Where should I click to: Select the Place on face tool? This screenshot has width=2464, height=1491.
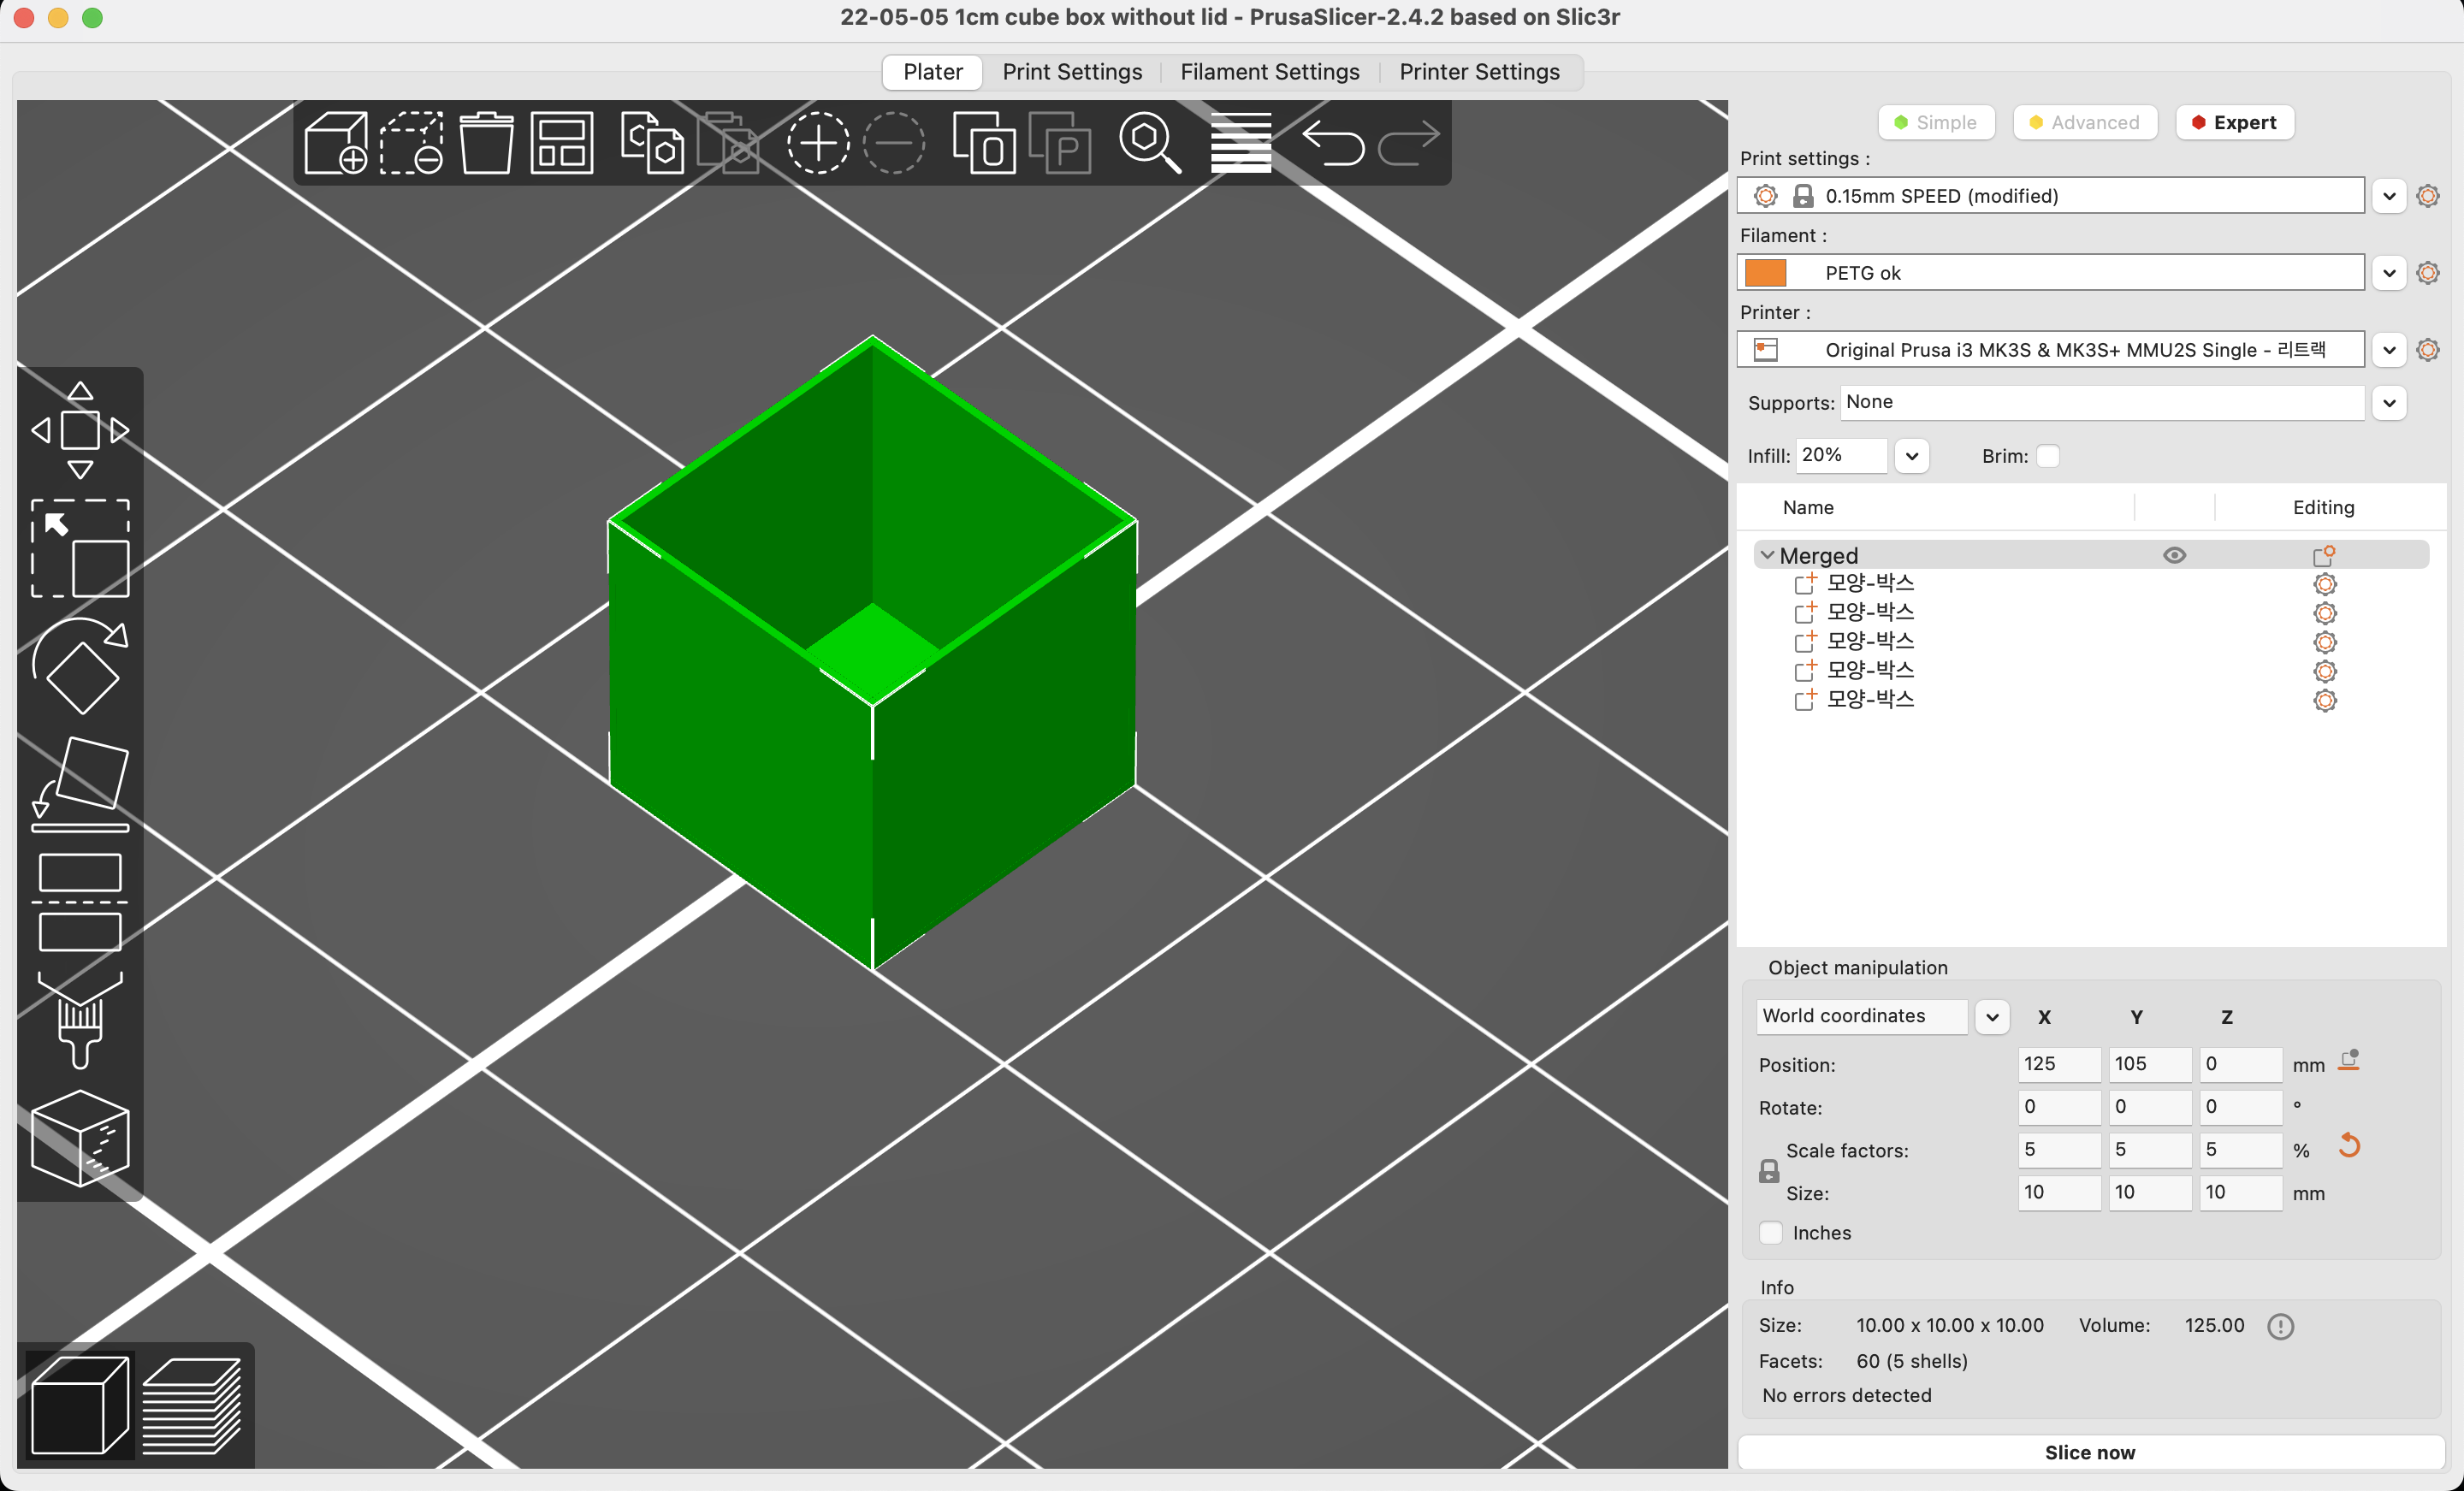coord(80,784)
